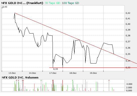The image size is (137, 96).
Task: Click the 0,37 price axis label
Action: (x=128, y=41)
